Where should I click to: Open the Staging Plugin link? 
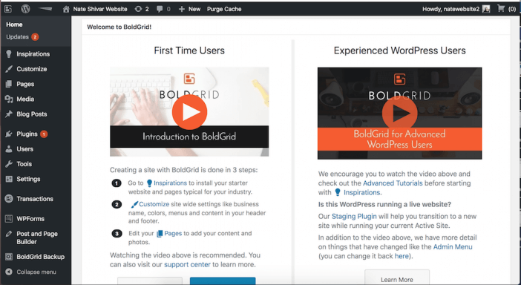(x=354, y=216)
